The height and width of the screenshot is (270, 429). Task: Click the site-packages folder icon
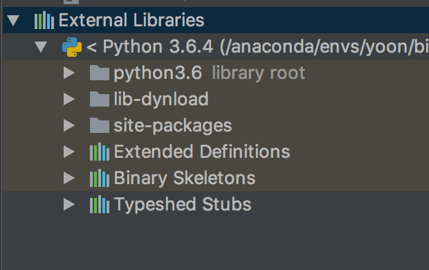click(100, 125)
